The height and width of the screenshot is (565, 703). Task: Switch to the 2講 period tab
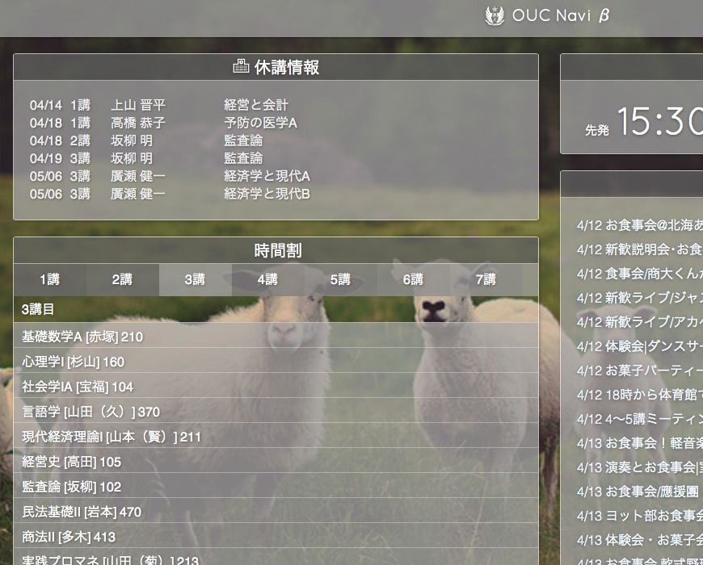(x=122, y=279)
